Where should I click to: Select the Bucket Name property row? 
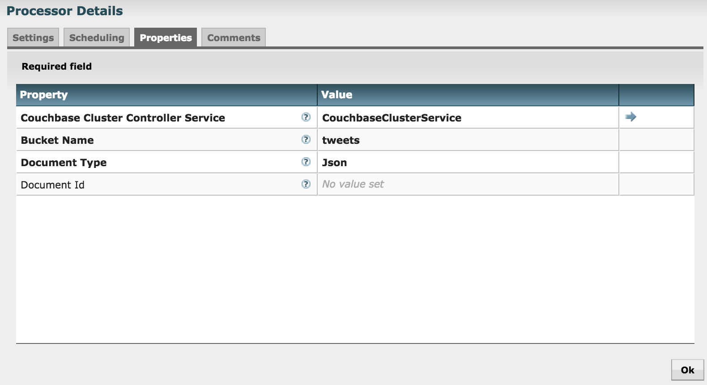tap(355, 140)
